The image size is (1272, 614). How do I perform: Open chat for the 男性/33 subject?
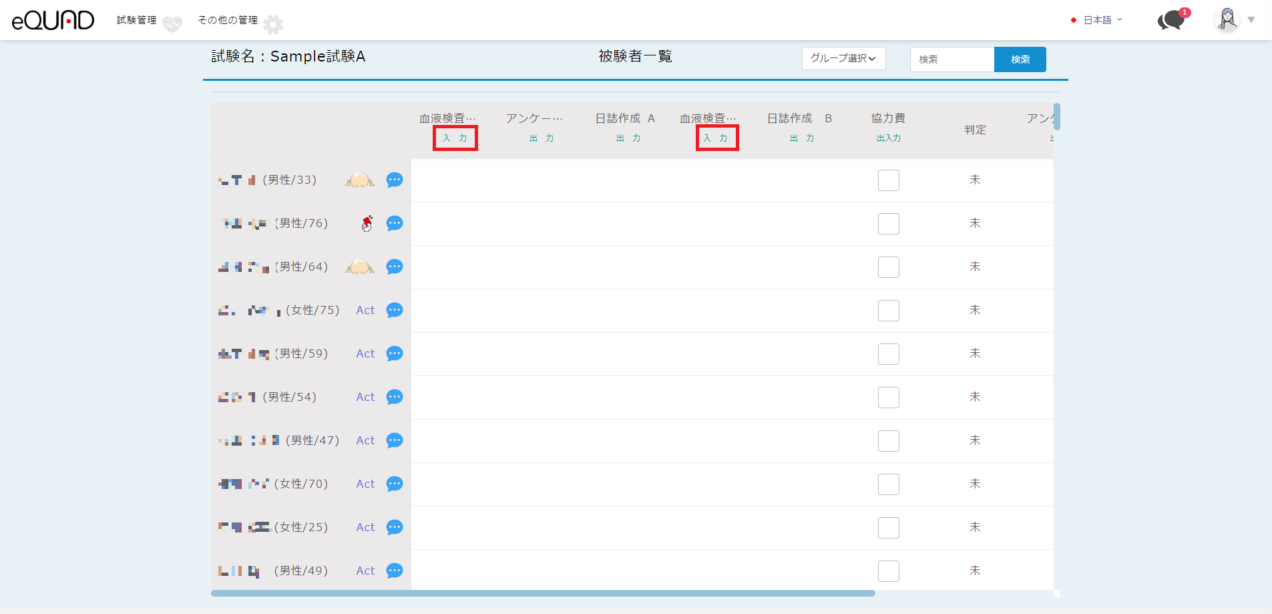tap(395, 180)
